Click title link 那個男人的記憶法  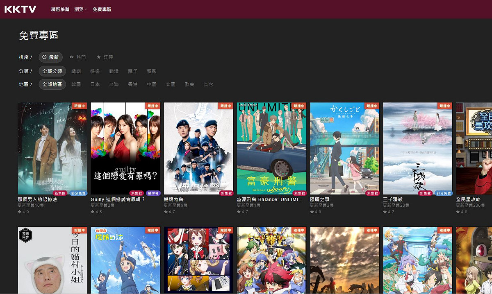click(37, 199)
